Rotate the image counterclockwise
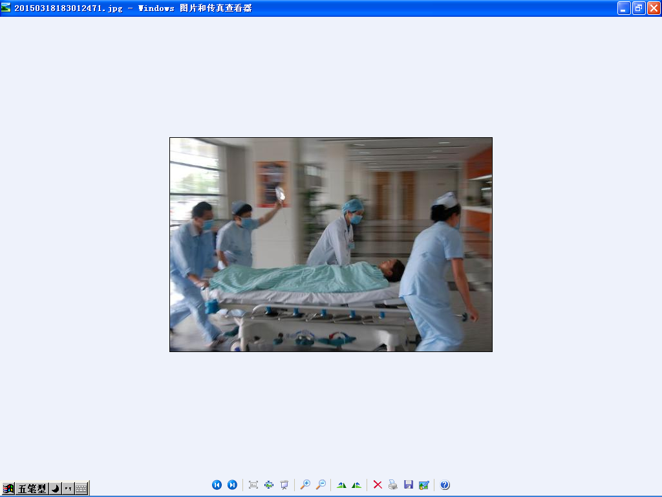Screen dimensions: 662x497 pos(357,485)
